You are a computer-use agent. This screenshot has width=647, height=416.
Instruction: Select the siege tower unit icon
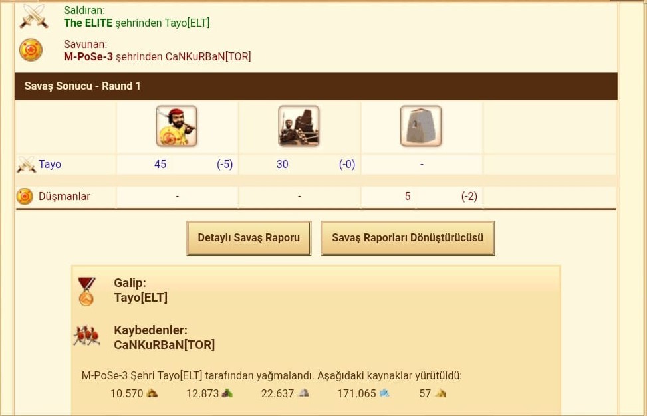click(299, 126)
